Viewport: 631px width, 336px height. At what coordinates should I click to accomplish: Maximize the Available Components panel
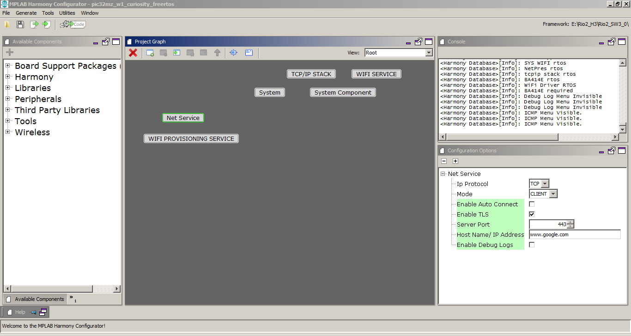click(x=116, y=42)
